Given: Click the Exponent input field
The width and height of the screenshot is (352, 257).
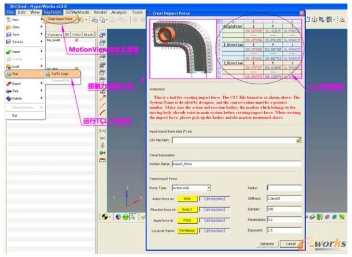Looking at the screenshot, I should tap(284, 230).
